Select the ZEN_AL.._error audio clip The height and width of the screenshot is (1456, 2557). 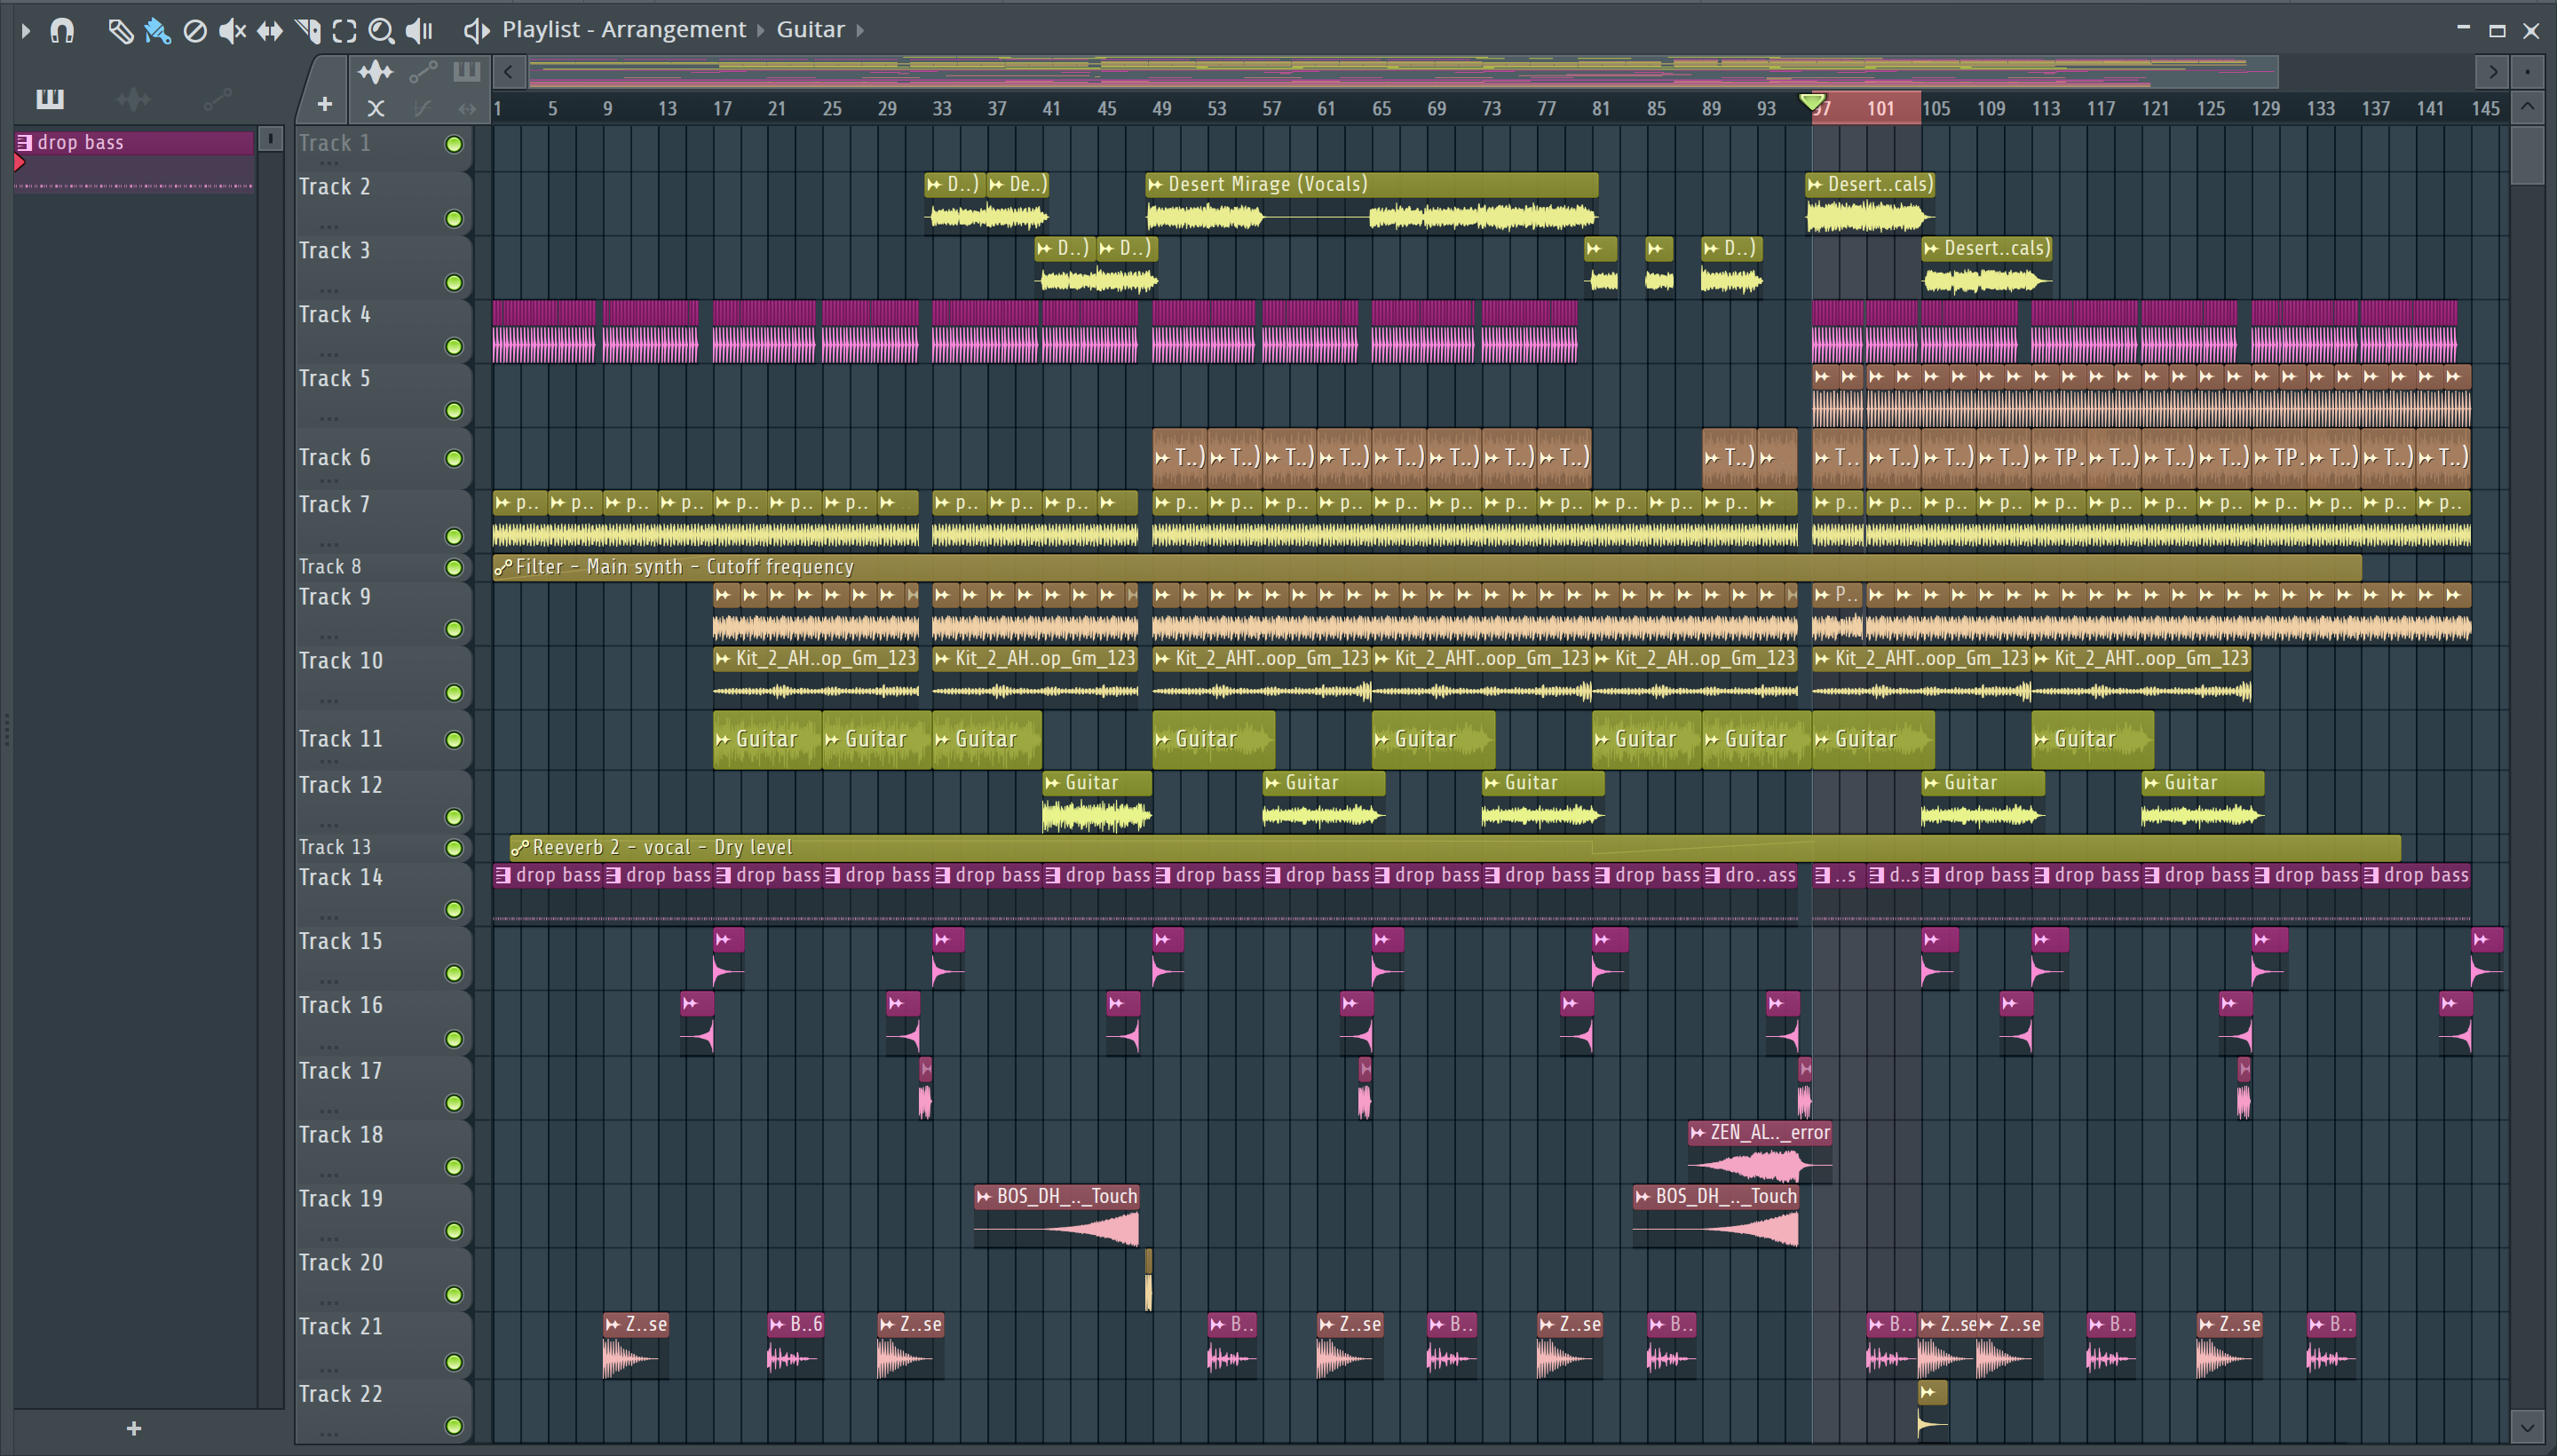1761,1151
